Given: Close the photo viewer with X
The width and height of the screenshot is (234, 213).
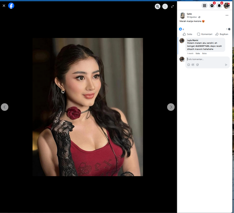Looking at the screenshot, I should 4,6.
